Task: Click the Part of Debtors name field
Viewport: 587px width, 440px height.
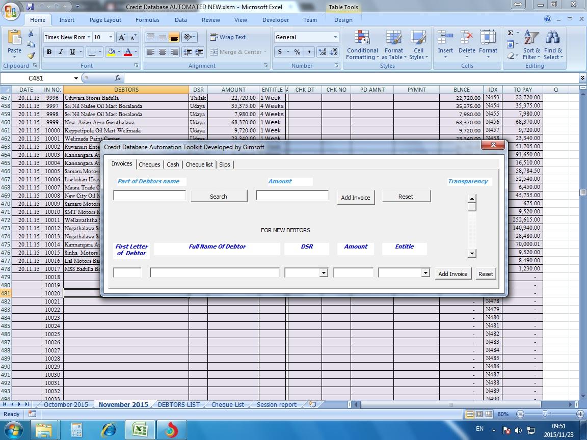Action: tap(149, 195)
